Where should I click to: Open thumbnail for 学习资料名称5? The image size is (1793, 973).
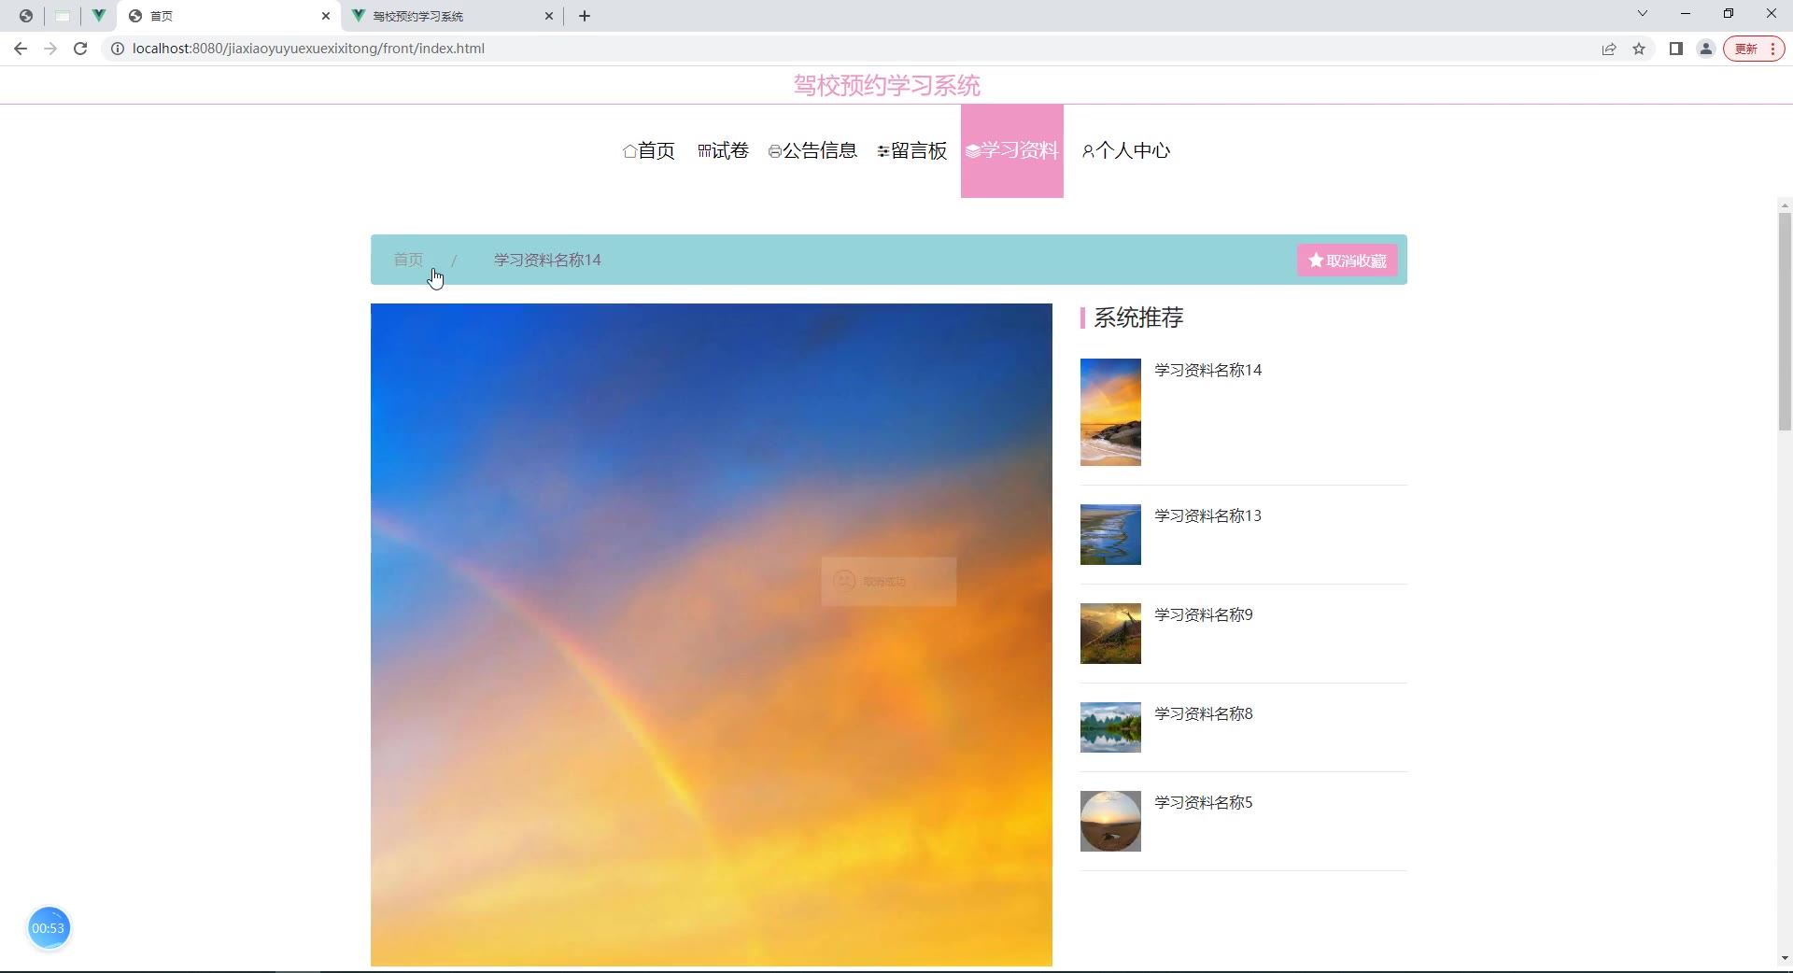point(1110,821)
